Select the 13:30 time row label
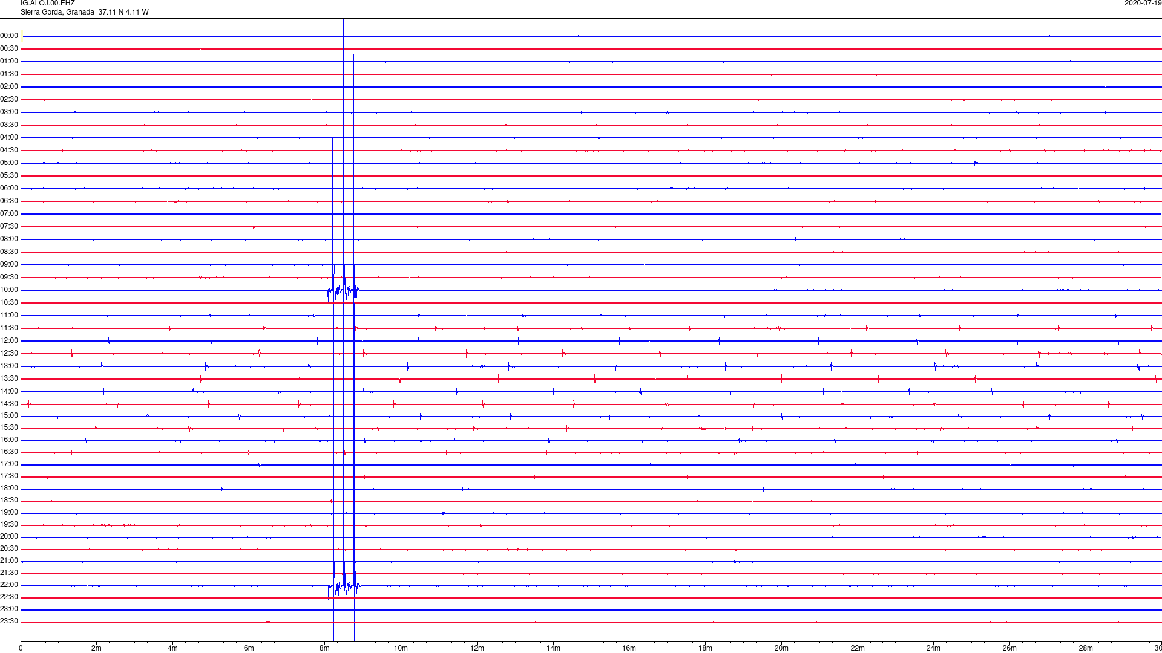1162x653 pixels. 9,378
